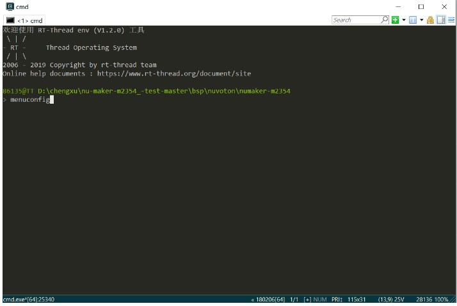The image size is (457, 306).
Task: Click the green directory path prompt line
Action: click(x=147, y=91)
